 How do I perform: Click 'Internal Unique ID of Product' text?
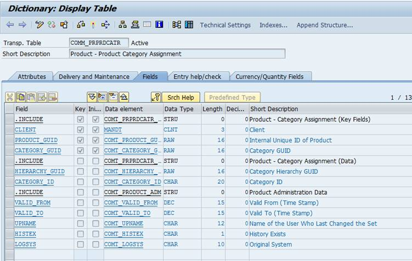(291, 140)
